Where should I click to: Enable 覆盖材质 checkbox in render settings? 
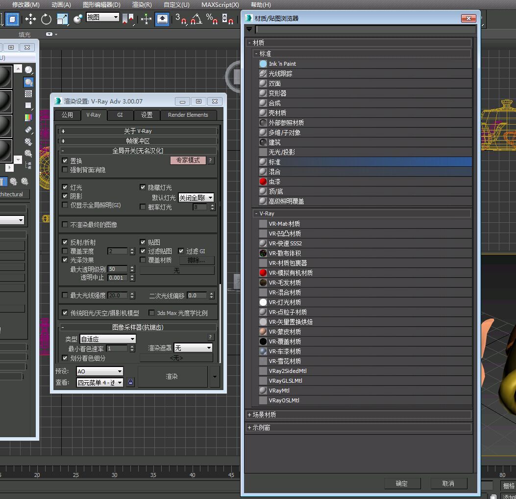click(143, 260)
